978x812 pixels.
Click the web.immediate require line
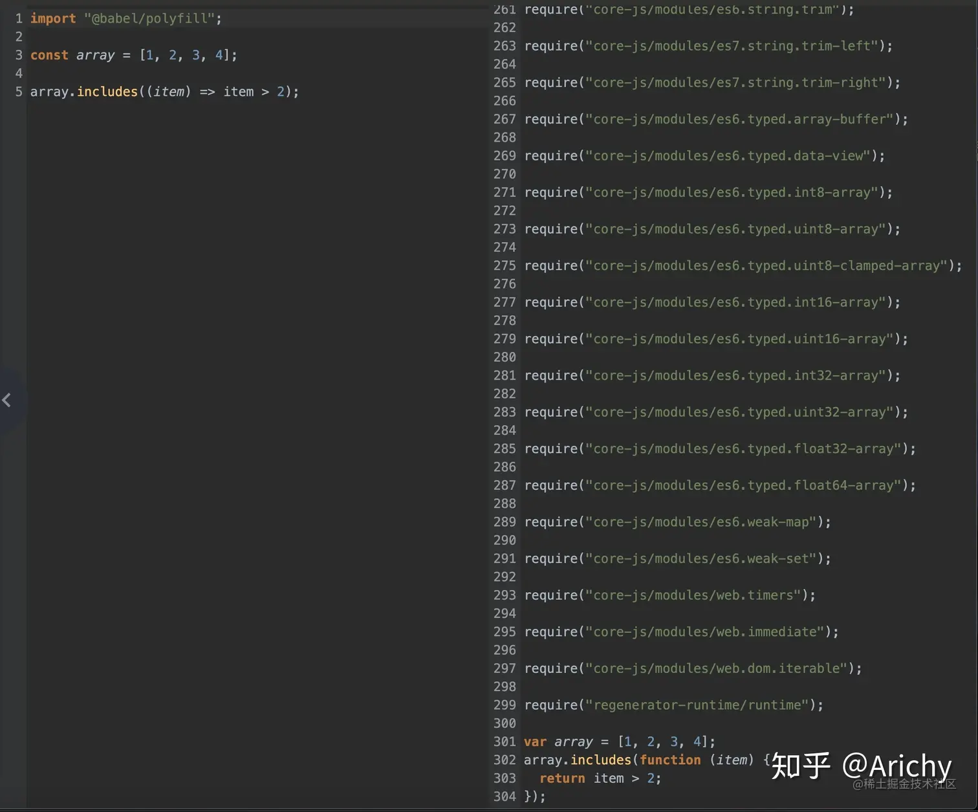tap(682, 632)
